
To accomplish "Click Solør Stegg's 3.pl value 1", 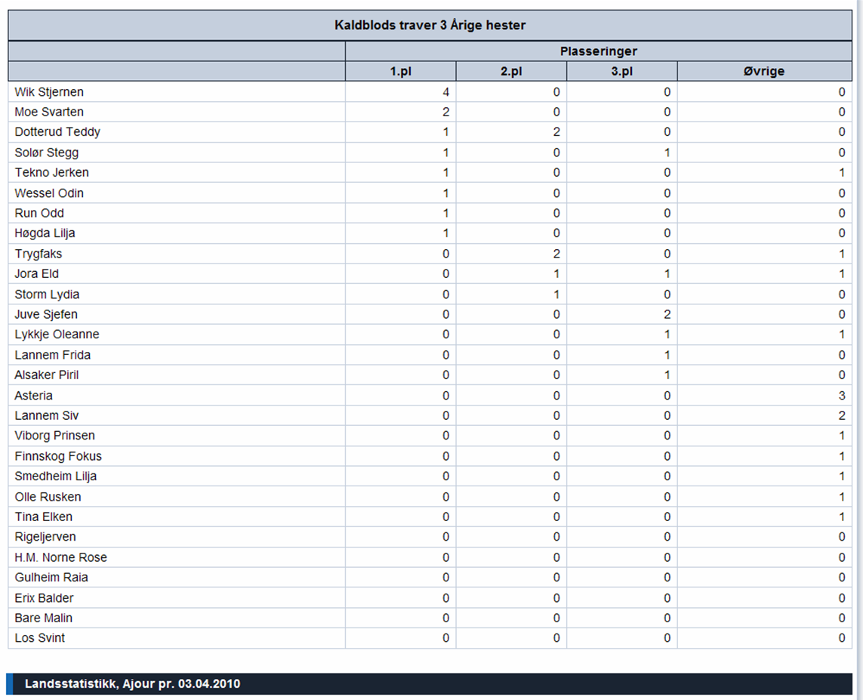I will click(667, 153).
